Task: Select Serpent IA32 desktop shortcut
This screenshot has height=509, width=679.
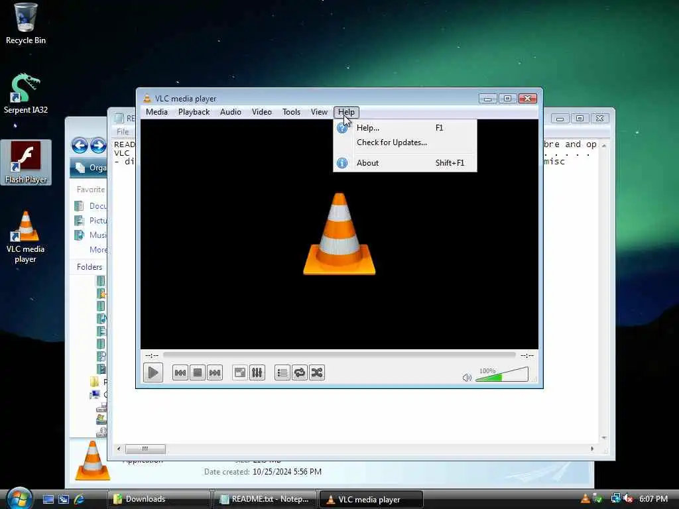Action: [x=26, y=93]
